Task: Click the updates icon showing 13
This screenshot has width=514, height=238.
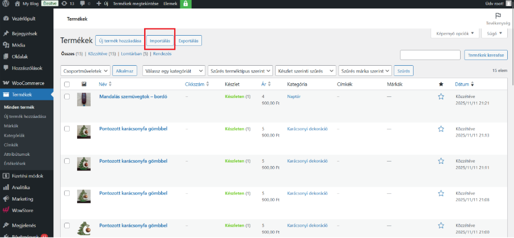Action: coord(66,3)
